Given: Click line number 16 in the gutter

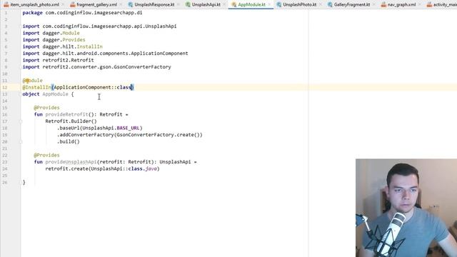Looking at the screenshot, I should (x=5, y=114).
